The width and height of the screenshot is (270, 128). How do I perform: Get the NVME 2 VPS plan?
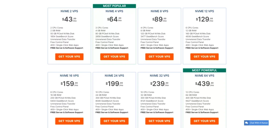pos(69,57)
